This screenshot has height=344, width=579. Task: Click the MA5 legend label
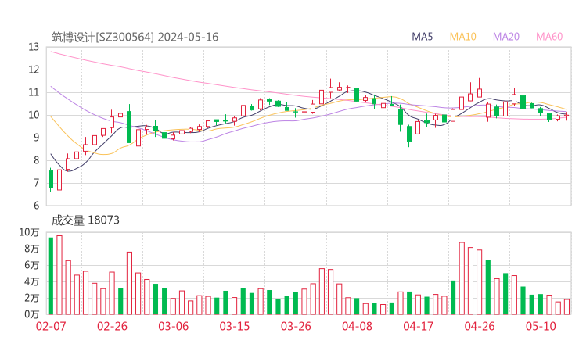tap(422, 37)
